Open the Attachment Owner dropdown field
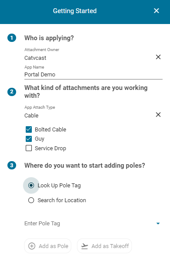Viewport: 170px width, 262px height. [x=89, y=58]
